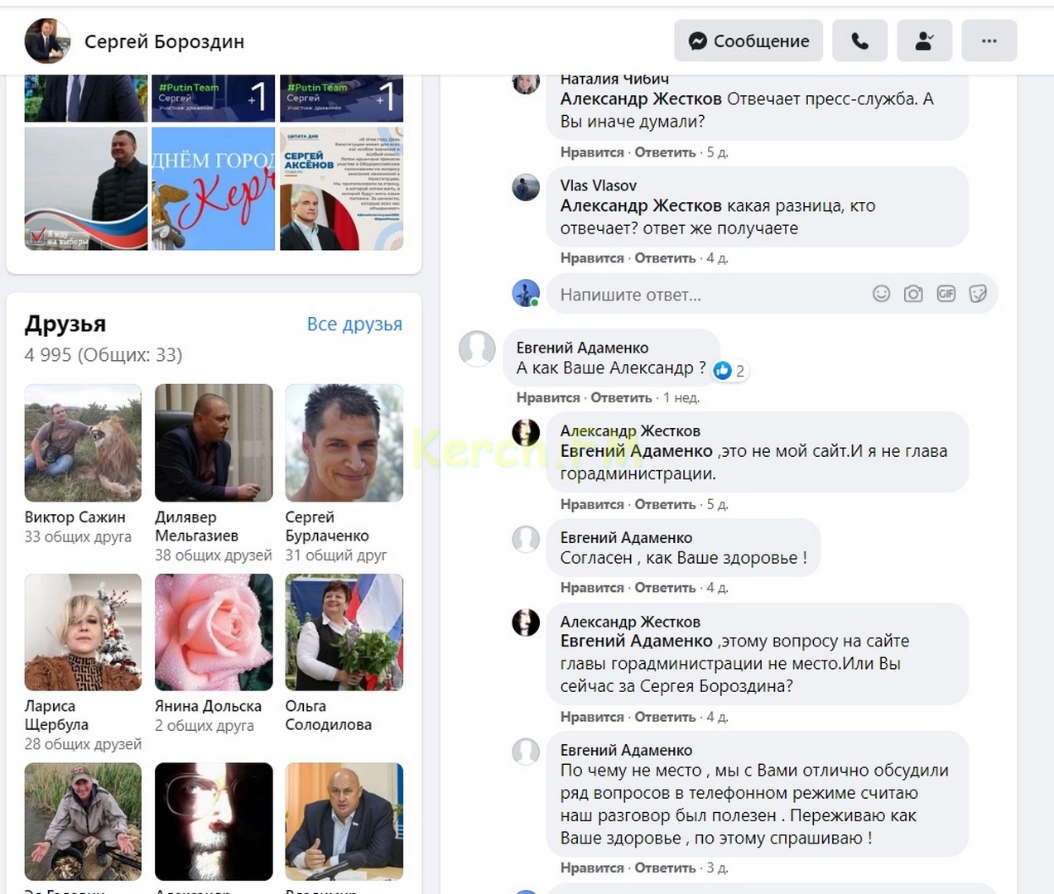Open Янина Дольска rose profile picture
Viewport: 1054px width, 894px height.
(x=214, y=632)
